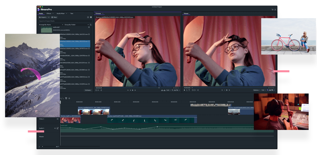Open the Viewer Options dropdown
This screenshot has width=317, height=155.
(x=256, y=90)
